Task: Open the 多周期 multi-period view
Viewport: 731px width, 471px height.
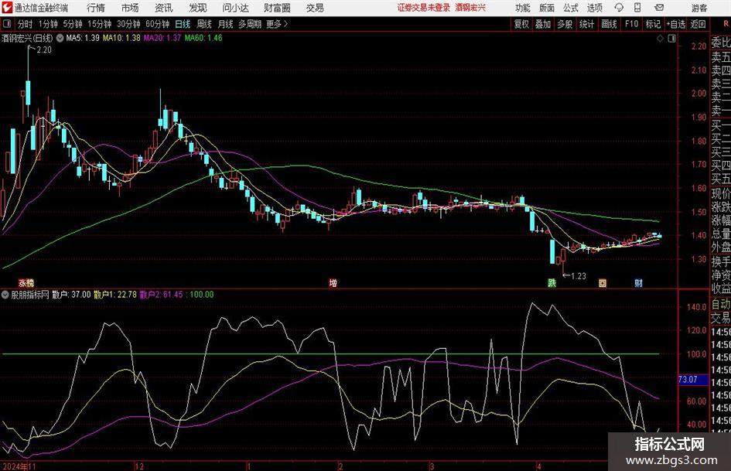Action: 250,24
